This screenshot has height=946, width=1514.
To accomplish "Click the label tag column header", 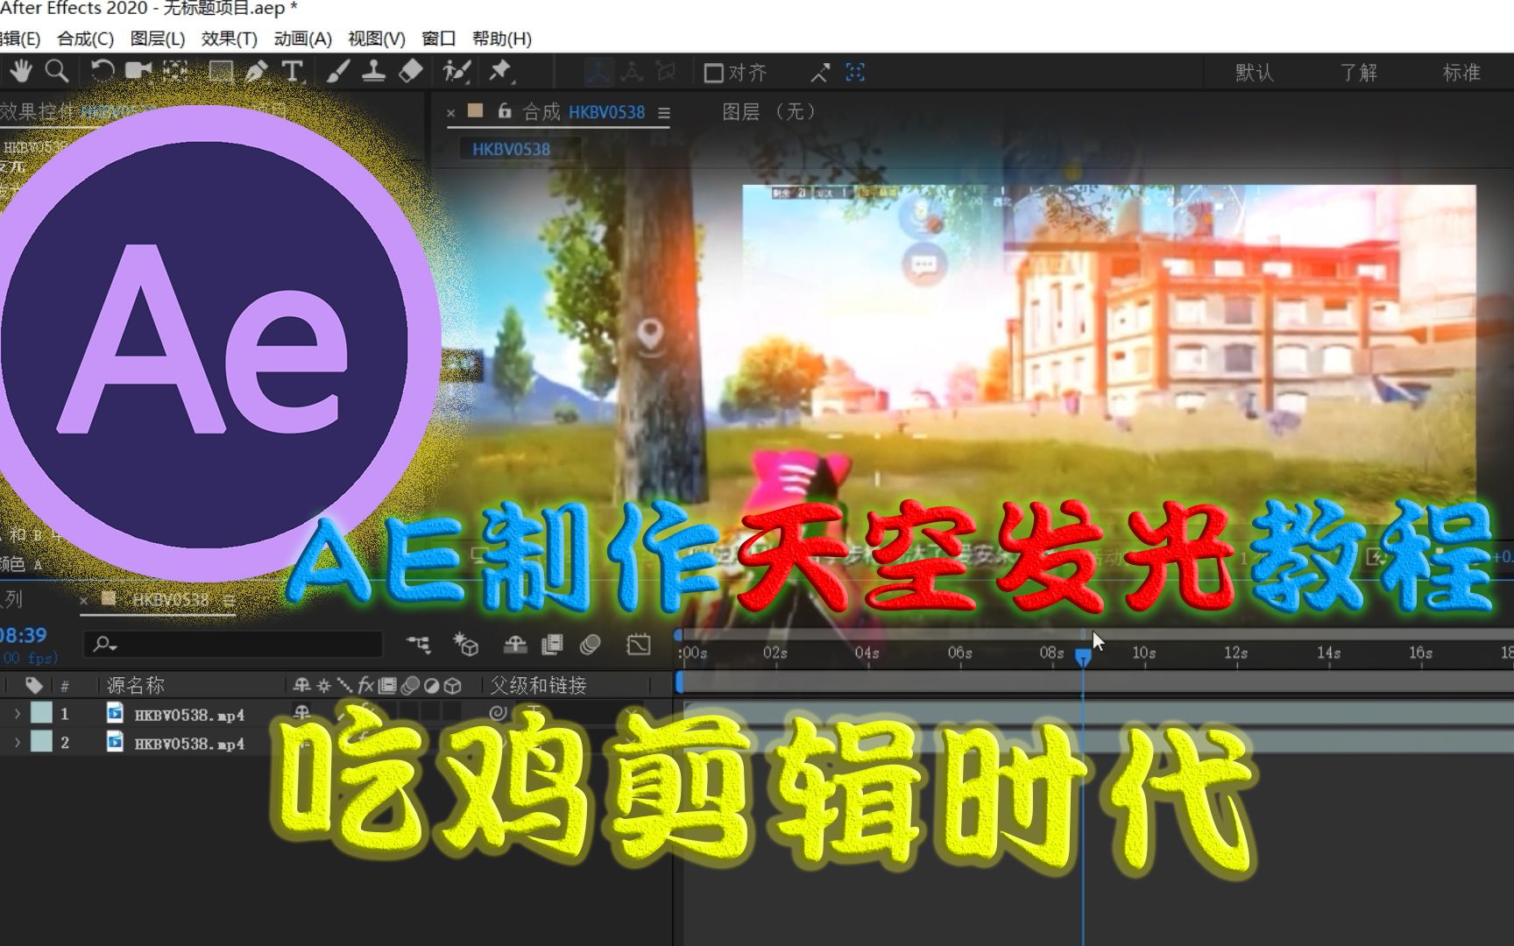I will 33,686.
